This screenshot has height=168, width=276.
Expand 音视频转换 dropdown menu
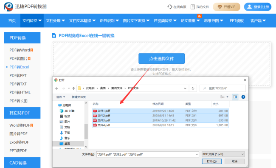[x=165, y=20]
